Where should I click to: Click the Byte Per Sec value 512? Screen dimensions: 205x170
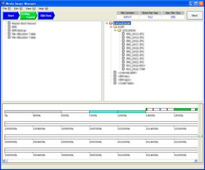[150, 17]
